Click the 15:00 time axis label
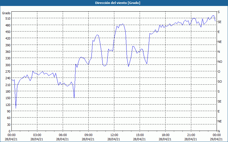The width and height of the screenshot is (228, 142). click(x=140, y=135)
